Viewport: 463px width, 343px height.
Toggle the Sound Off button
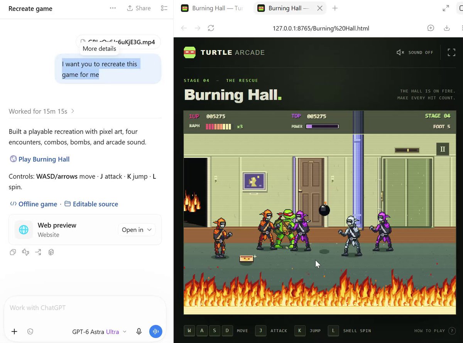pyautogui.click(x=415, y=52)
